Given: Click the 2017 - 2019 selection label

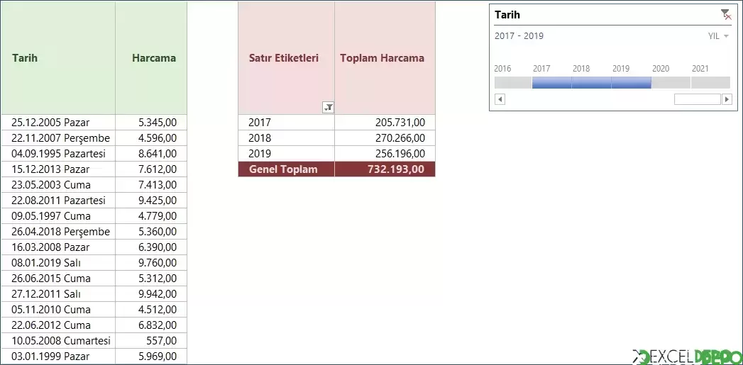Looking at the screenshot, I should (x=519, y=36).
